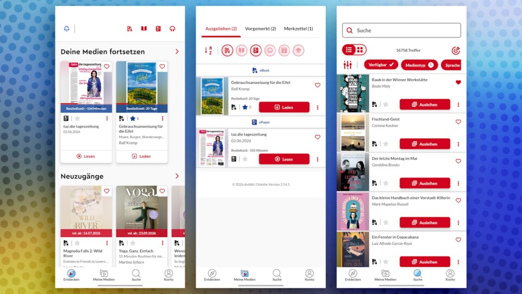Select Entdecken in third screen nav
The image size is (522, 294).
(353, 275)
